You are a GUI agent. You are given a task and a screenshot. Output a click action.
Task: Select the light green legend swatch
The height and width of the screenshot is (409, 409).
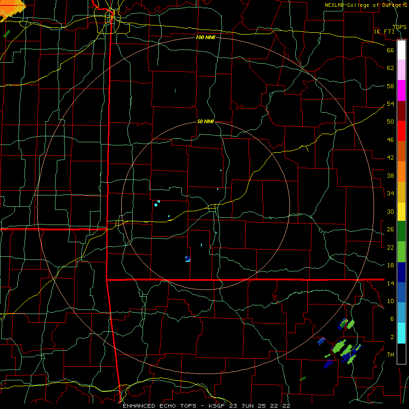(x=401, y=251)
